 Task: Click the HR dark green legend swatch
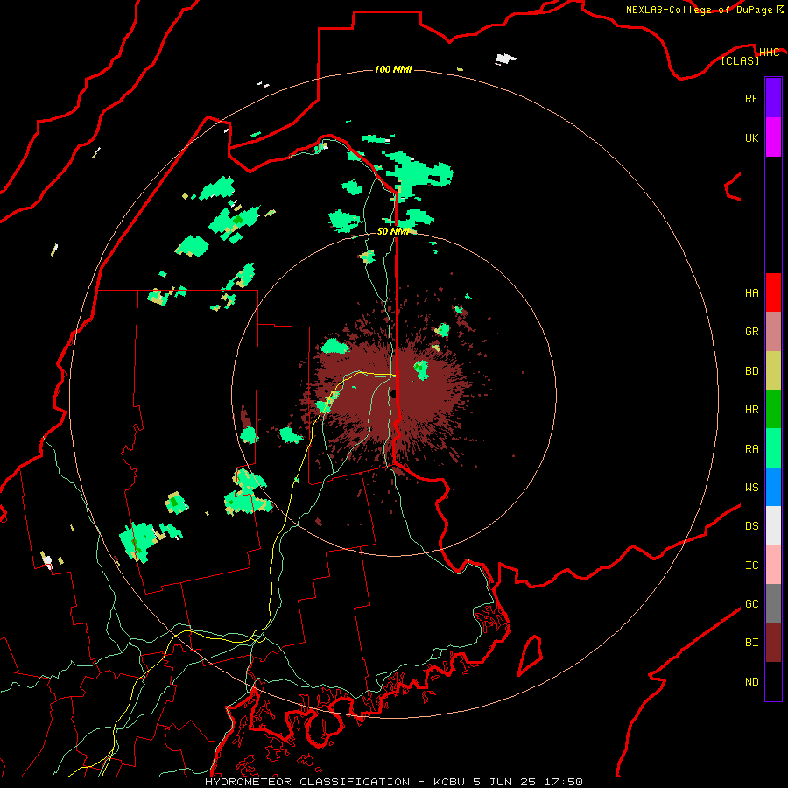pyautogui.click(x=773, y=410)
